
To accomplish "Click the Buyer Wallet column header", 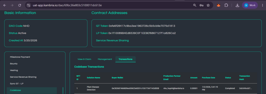I will [x=117, y=78].
